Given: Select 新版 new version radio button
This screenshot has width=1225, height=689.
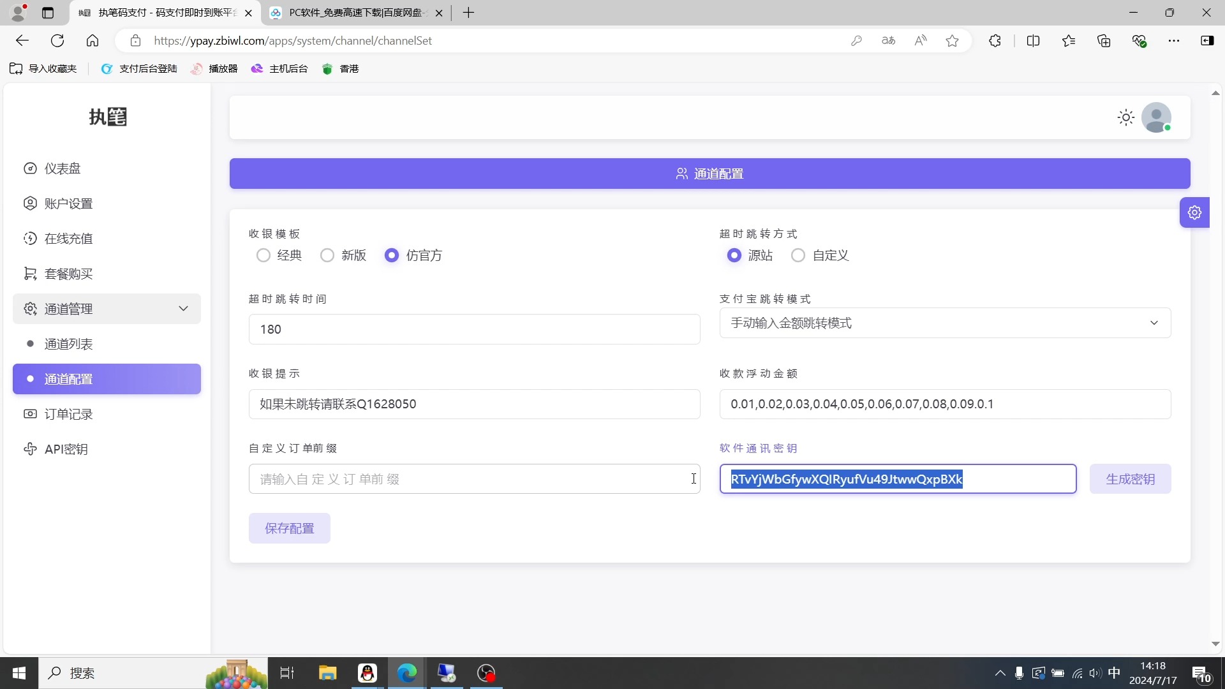Looking at the screenshot, I should tap(327, 256).
